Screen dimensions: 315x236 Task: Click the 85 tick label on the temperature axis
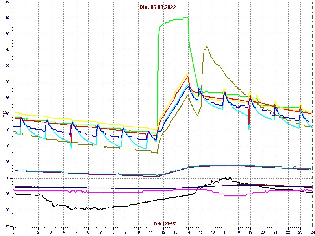tap(7, 2)
